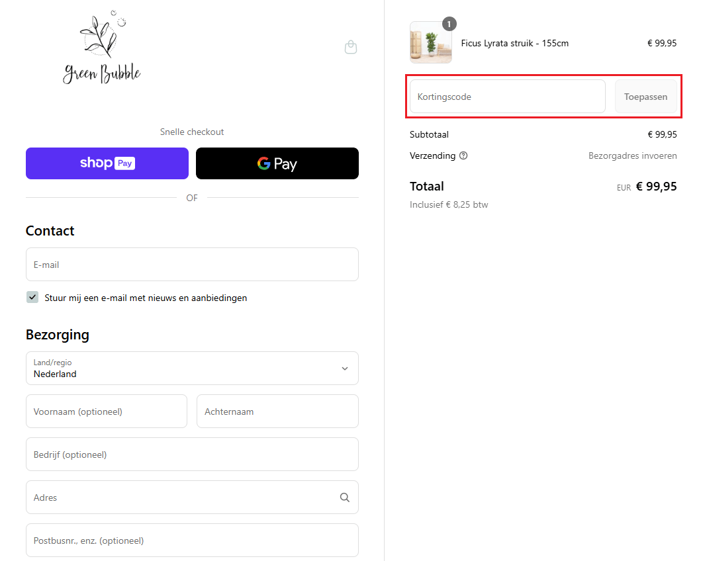703x561 pixels.
Task: Focus the E-mail field
Action: click(x=192, y=265)
